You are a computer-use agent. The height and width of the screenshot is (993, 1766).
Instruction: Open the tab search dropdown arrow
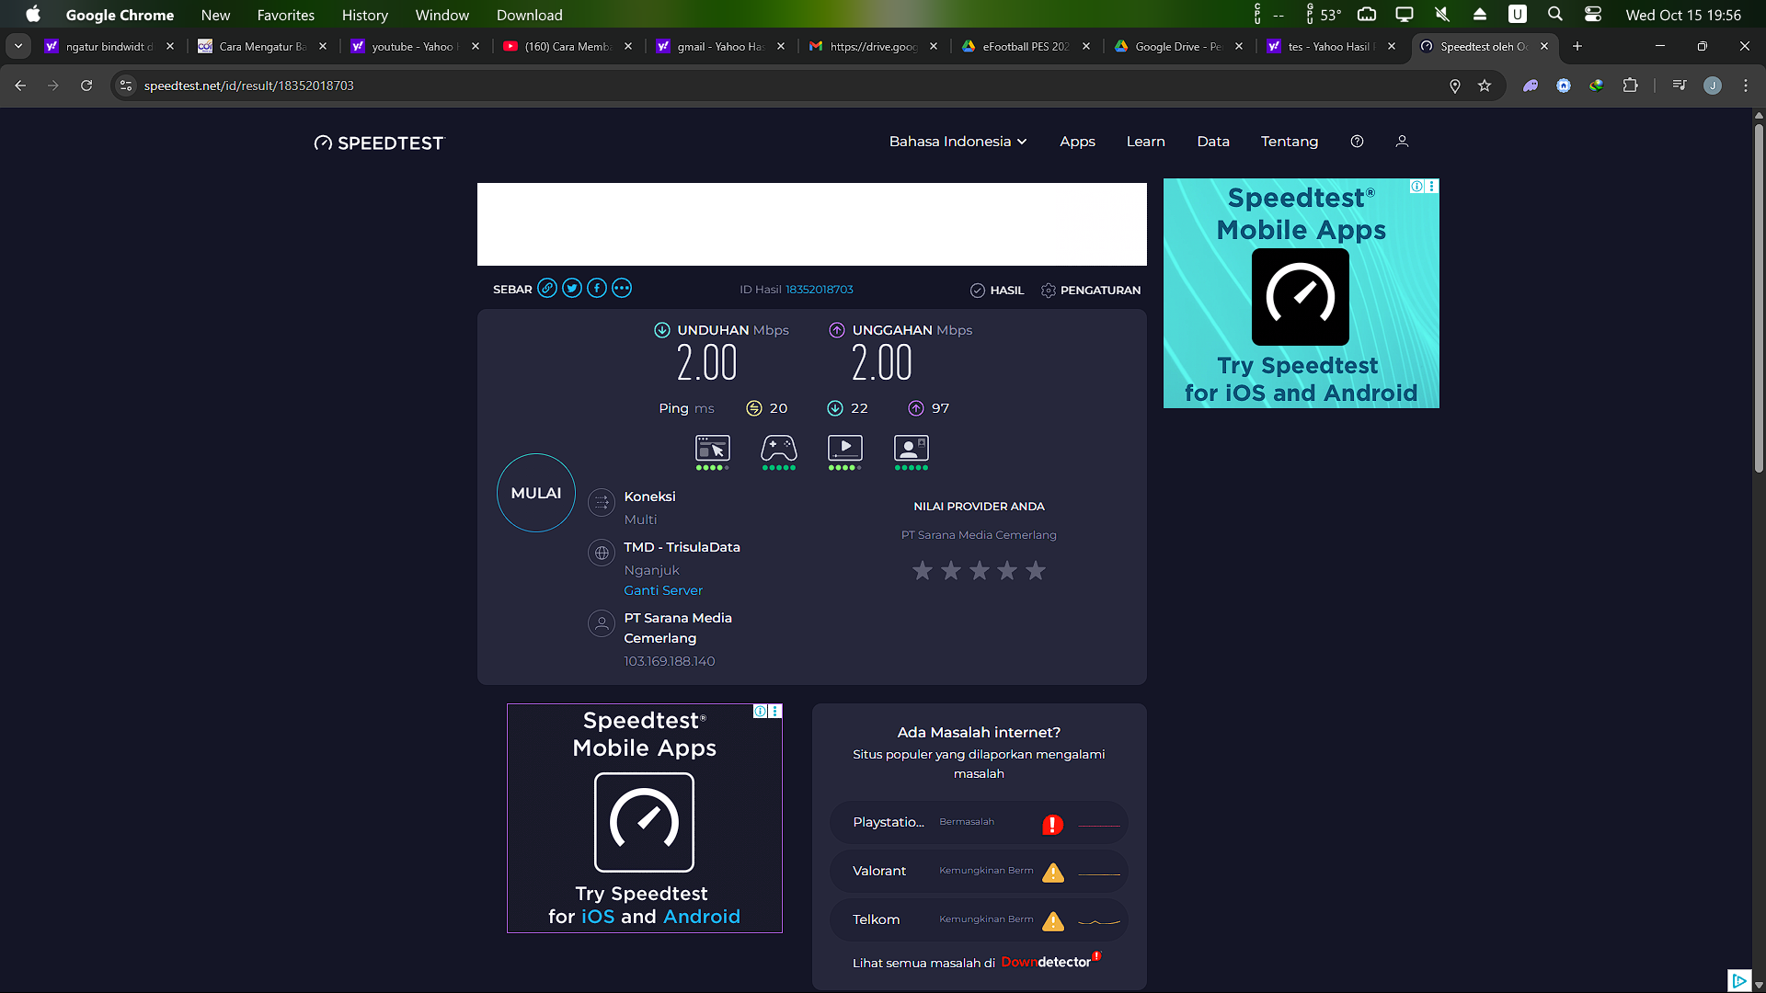pos(18,46)
